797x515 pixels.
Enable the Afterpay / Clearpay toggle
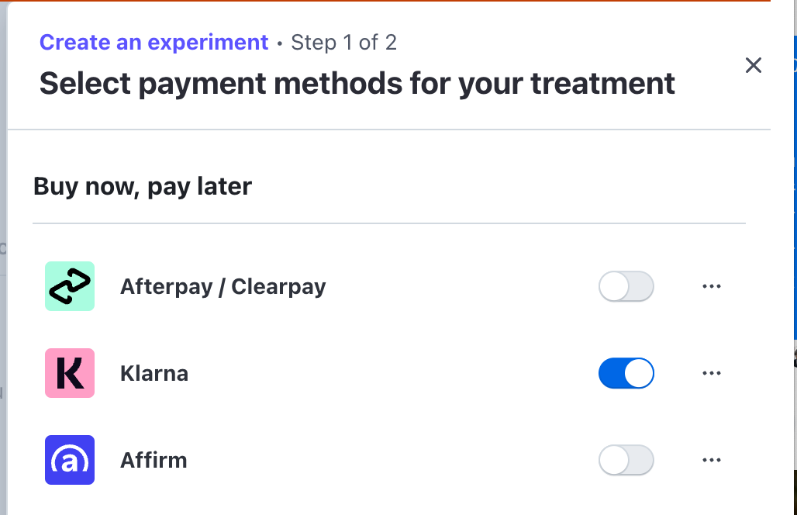[626, 287]
